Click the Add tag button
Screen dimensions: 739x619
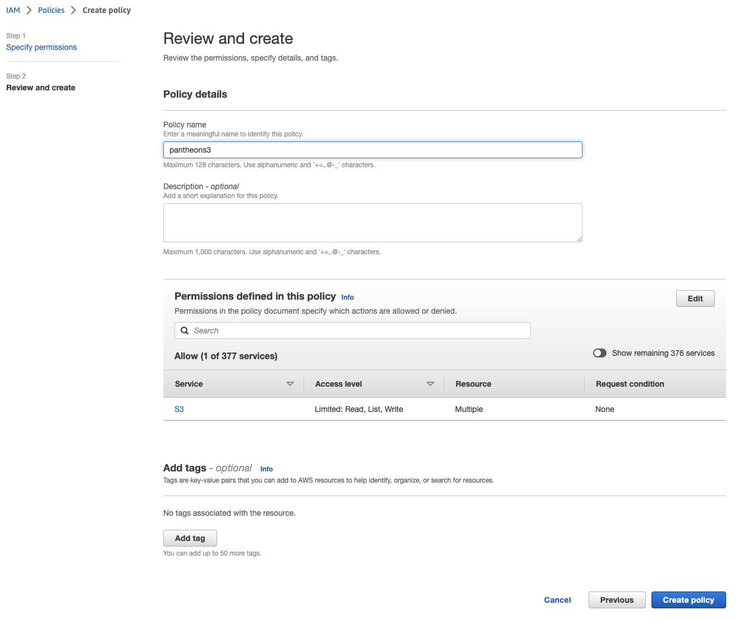pos(190,538)
